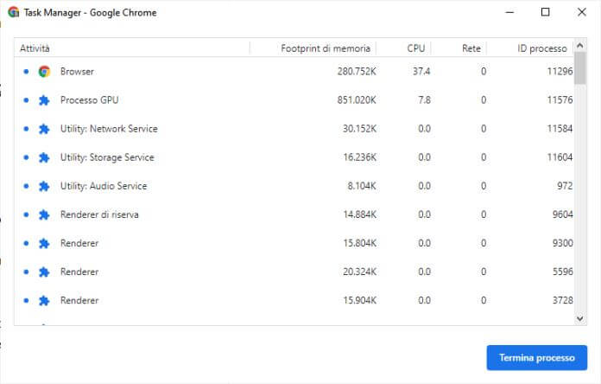This screenshot has height=384, width=601.
Task: Click memory value 16.236K
Action: (x=359, y=157)
